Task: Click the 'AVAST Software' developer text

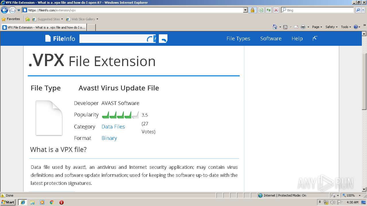Action: 120,103
